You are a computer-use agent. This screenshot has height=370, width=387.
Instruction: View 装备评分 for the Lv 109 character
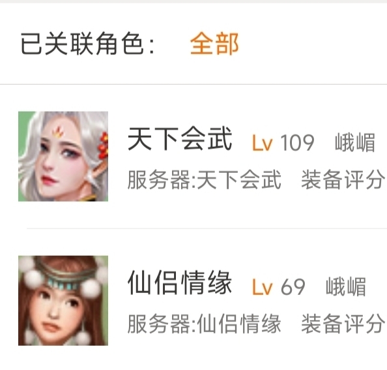coord(343,179)
